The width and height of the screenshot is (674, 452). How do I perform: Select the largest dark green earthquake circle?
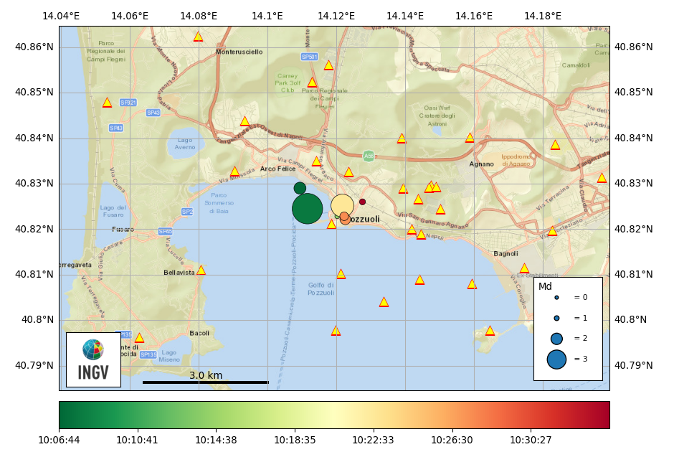point(307,209)
